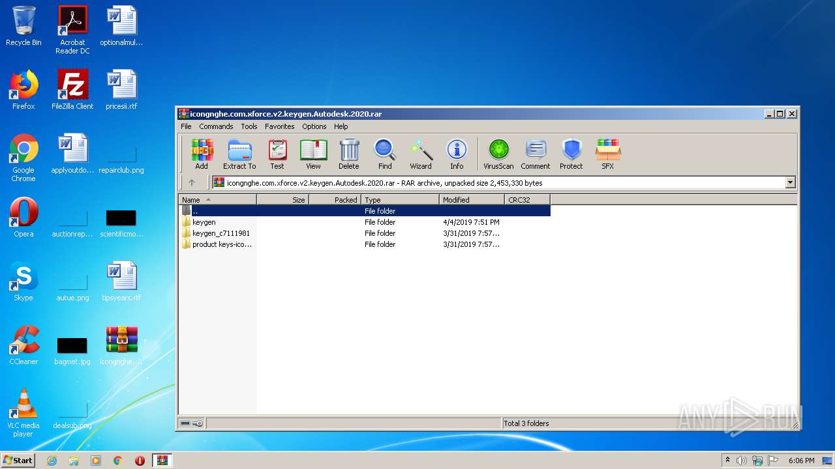
Task: Select bagmet.jpg desktop file
Action: click(72, 352)
